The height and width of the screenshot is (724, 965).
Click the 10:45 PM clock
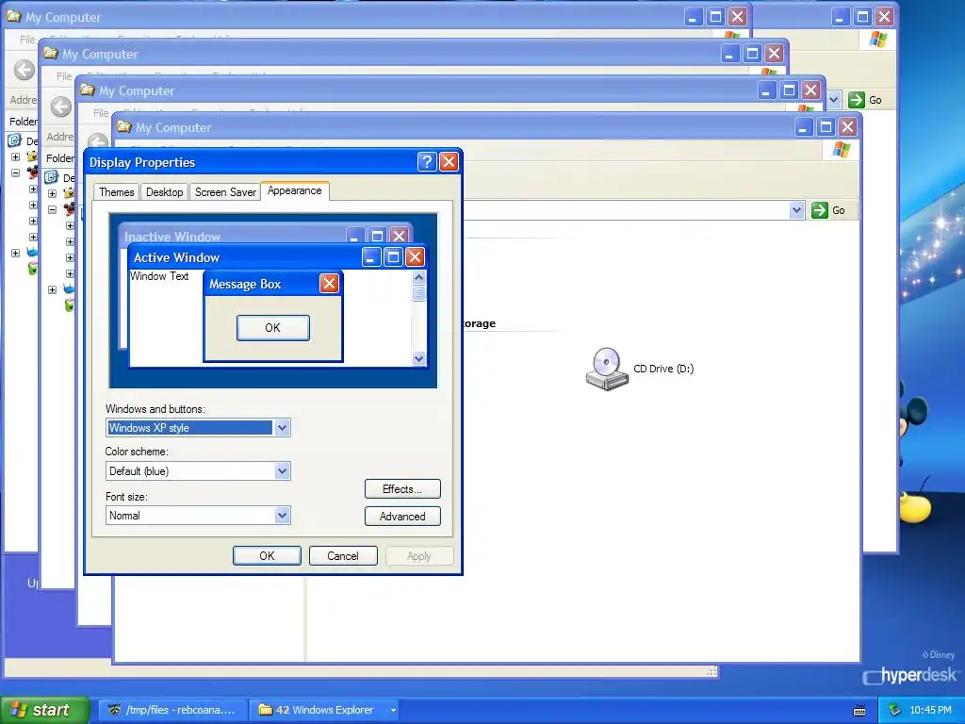coord(930,711)
